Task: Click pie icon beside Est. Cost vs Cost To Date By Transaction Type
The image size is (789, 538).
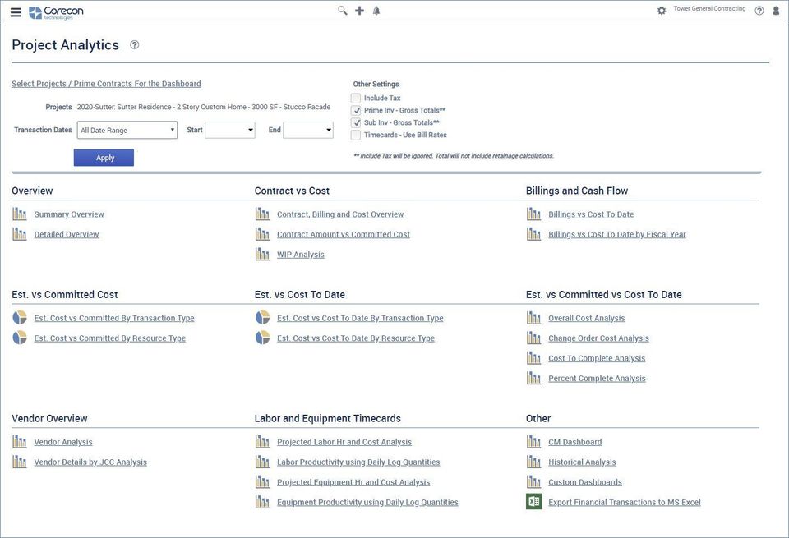Action: [262, 318]
